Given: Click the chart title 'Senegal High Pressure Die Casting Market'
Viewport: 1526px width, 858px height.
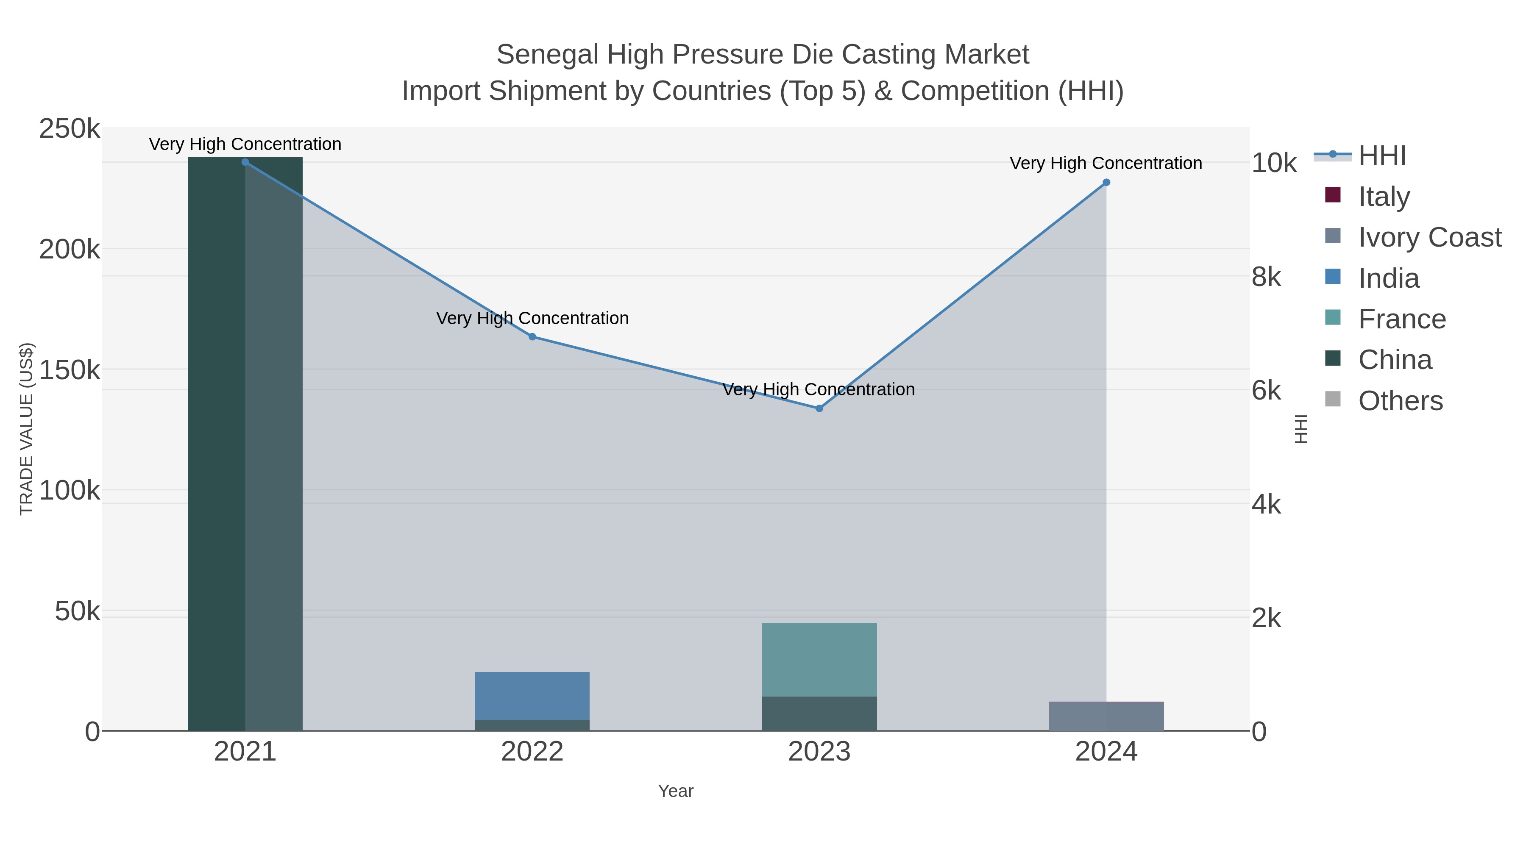Looking at the screenshot, I should [x=763, y=55].
